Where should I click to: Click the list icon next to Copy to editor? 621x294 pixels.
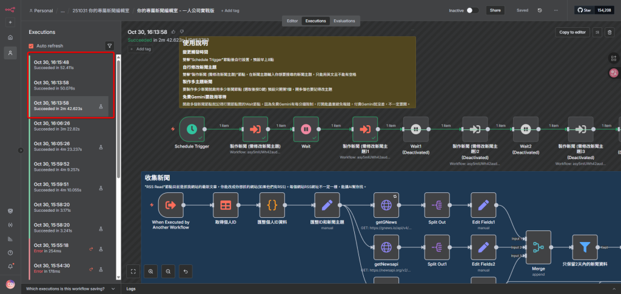tap(597, 33)
